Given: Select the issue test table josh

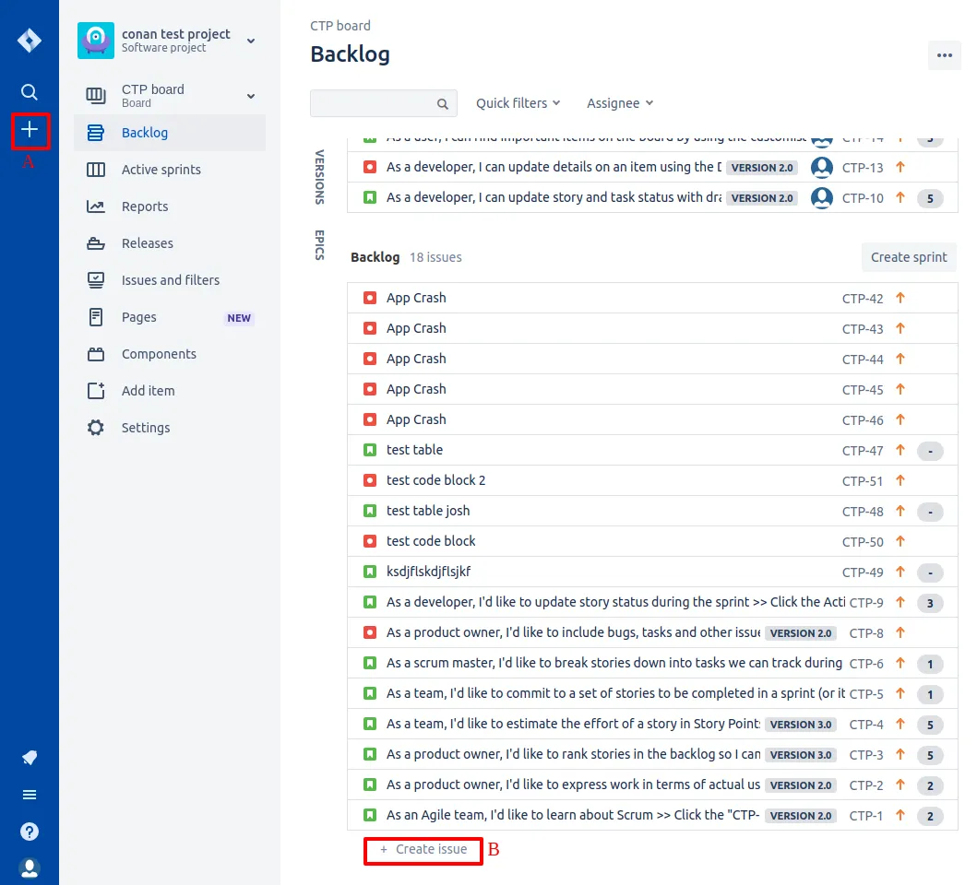Looking at the screenshot, I should pos(428,511).
